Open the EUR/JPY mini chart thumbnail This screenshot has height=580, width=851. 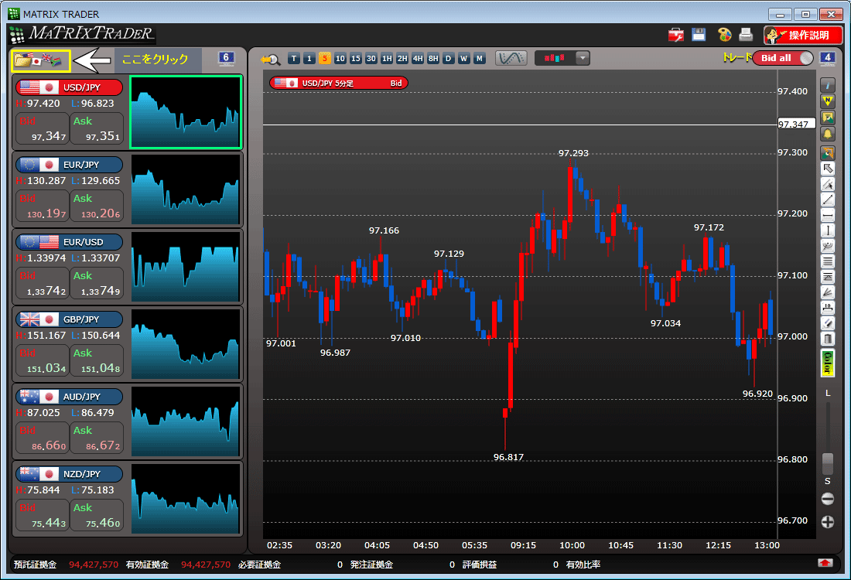pos(186,189)
